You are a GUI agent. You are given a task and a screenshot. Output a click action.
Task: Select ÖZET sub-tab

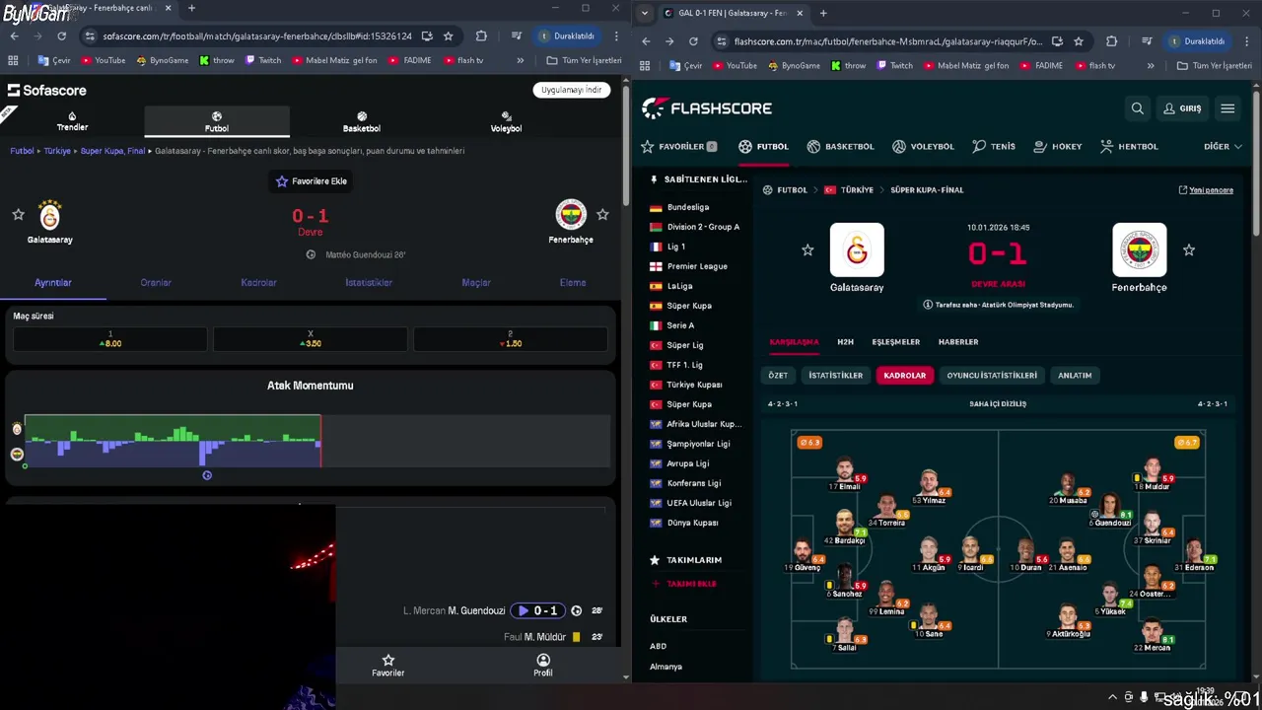[x=778, y=376]
